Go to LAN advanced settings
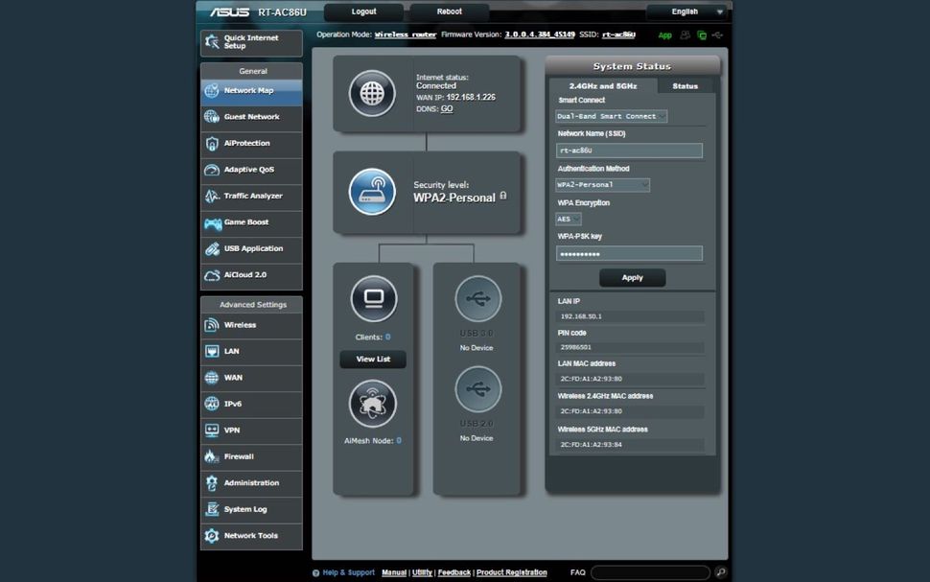 (x=251, y=351)
